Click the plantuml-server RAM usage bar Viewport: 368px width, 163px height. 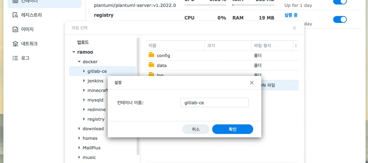[253, 5]
